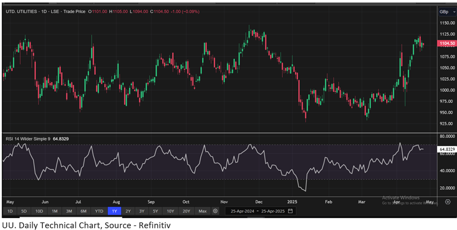The width and height of the screenshot is (457, 230).
Task: Click the Trade Price label
Action: 74,12
